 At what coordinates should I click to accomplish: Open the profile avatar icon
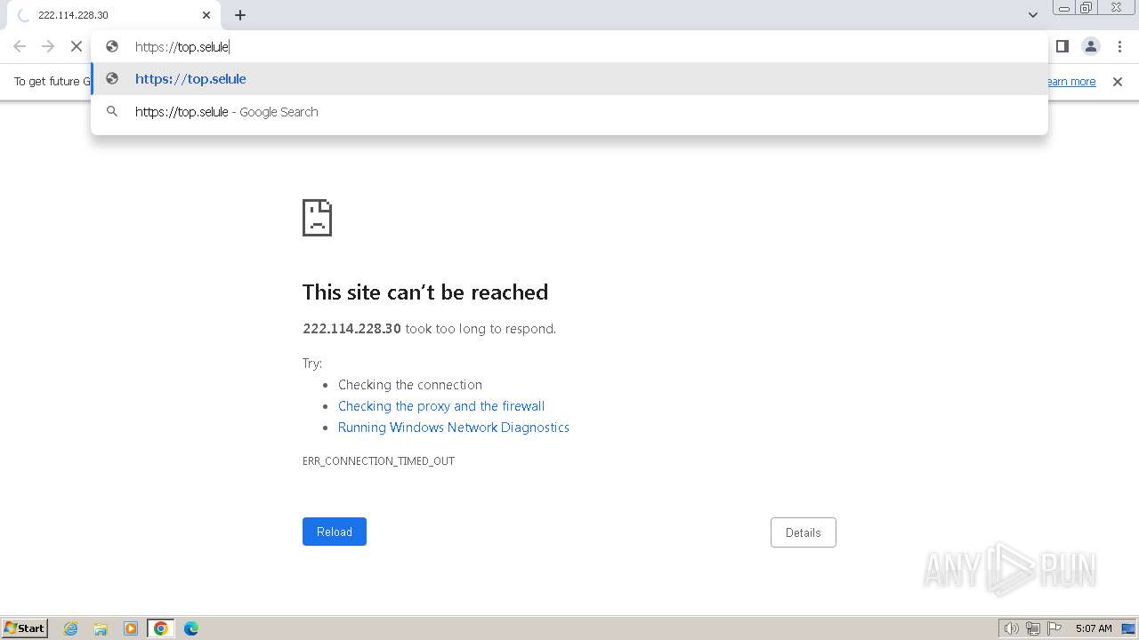[x=1090, y=46]
